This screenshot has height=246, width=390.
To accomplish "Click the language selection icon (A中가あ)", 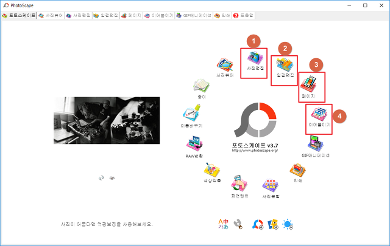I will (x=223, y=224).
